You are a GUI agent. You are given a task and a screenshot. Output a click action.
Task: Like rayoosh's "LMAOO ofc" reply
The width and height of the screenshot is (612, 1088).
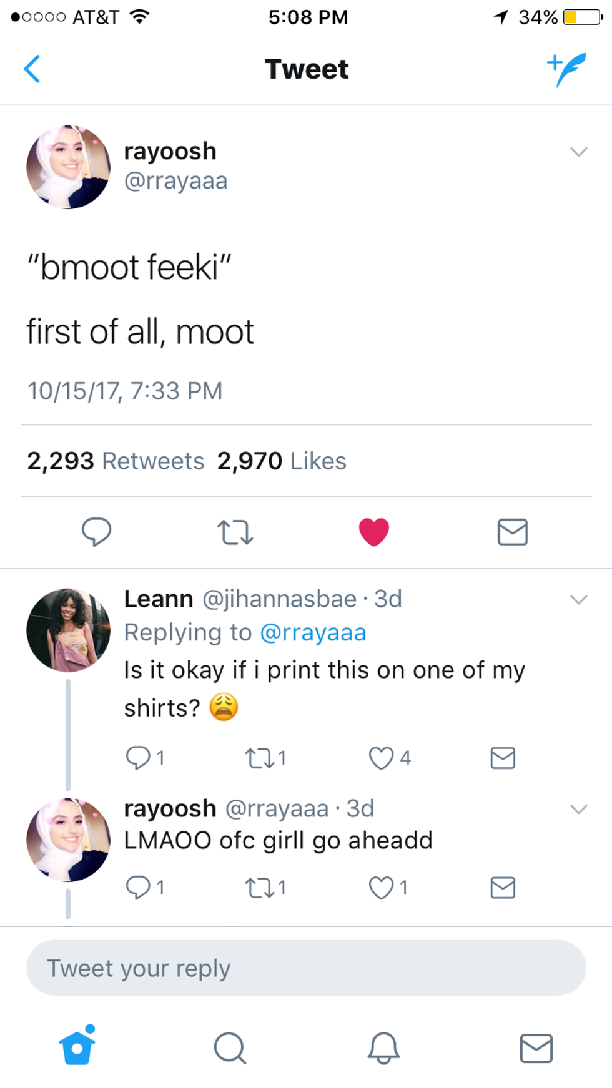point(381,887)
